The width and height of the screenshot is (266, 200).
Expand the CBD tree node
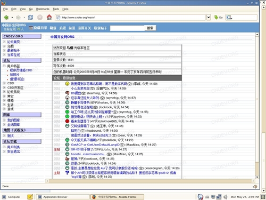[4, 83]
